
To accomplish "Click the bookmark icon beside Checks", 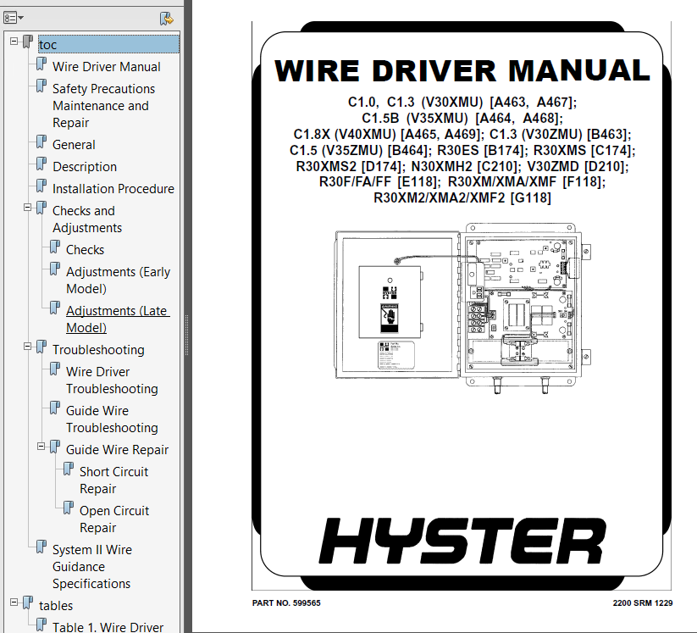I will click(55, 247).
